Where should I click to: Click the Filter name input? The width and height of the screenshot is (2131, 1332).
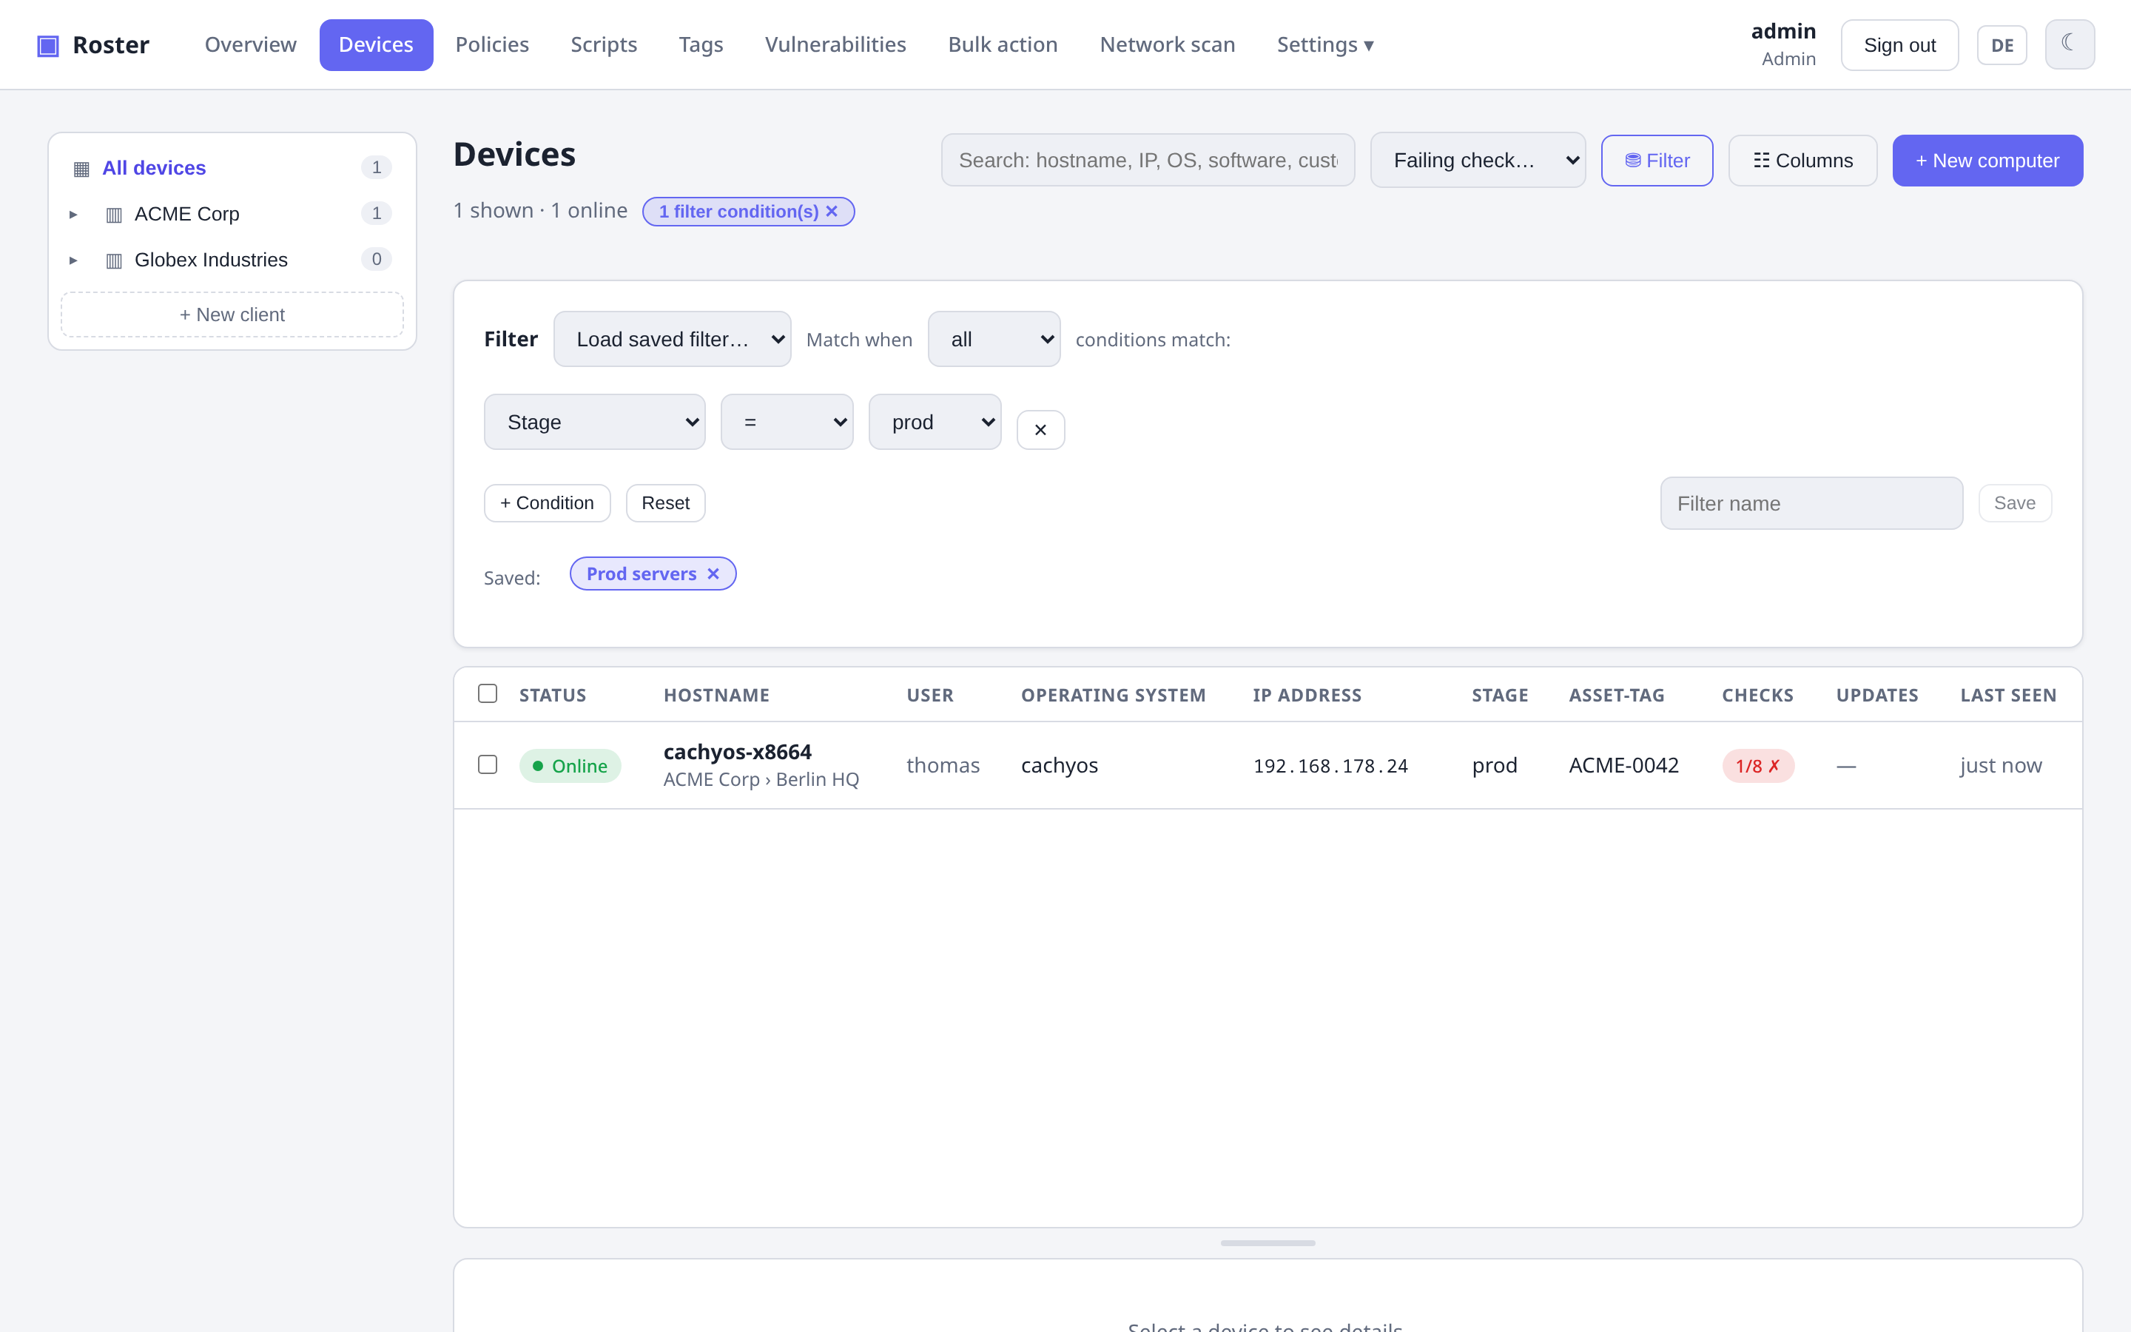pos(1811,503)
